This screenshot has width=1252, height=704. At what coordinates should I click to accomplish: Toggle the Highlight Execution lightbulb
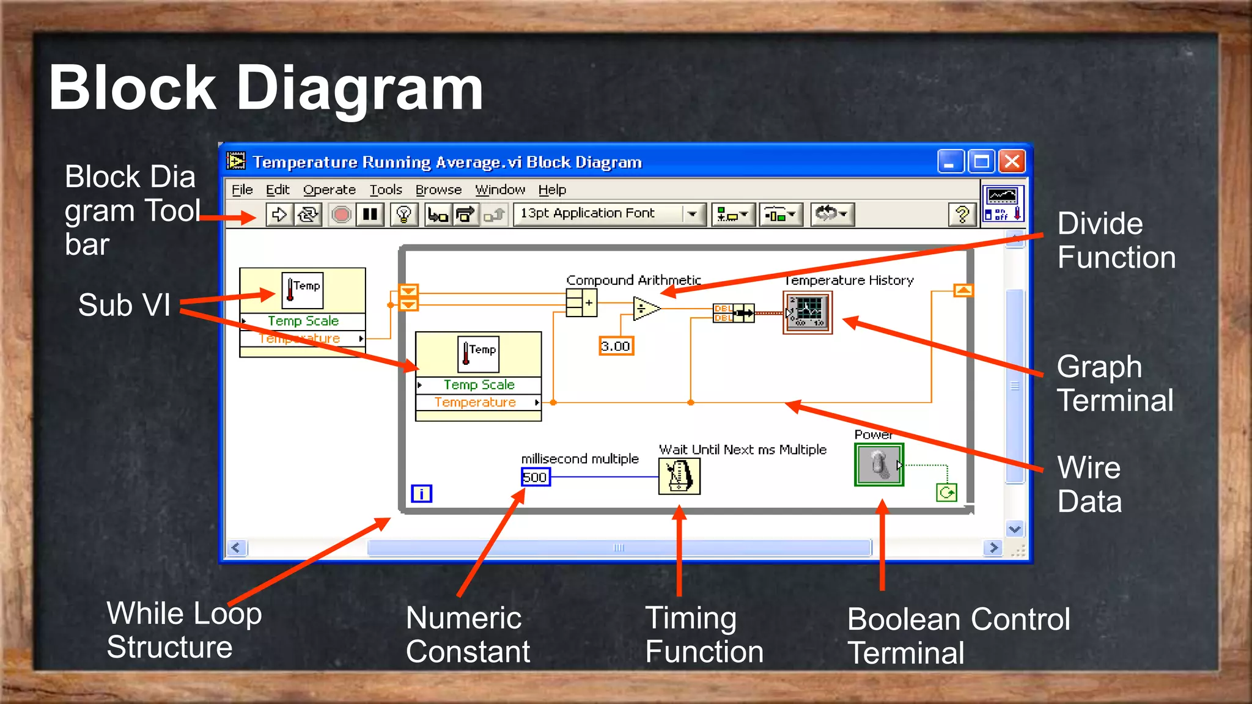click(403, 215)
